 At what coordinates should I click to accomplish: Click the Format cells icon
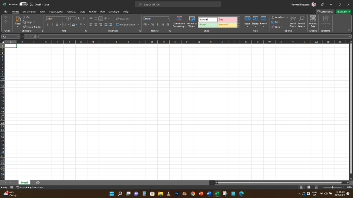[x=263, y=19]
